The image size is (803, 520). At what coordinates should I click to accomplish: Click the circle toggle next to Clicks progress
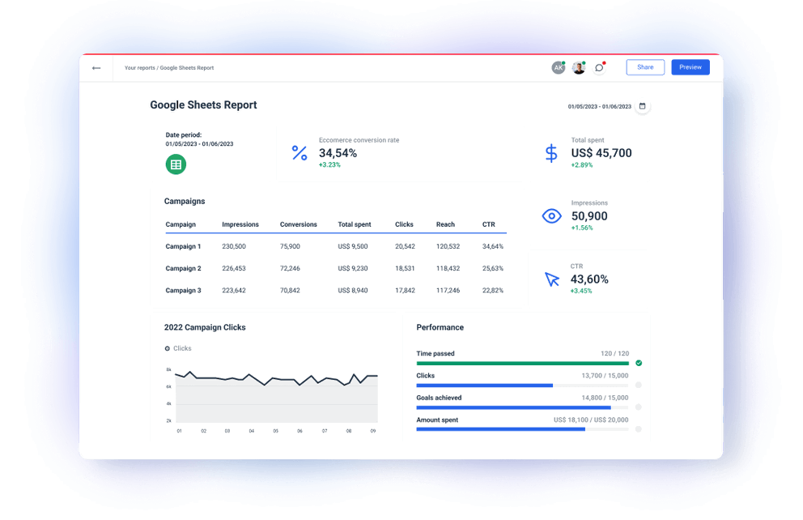[639, 385]
